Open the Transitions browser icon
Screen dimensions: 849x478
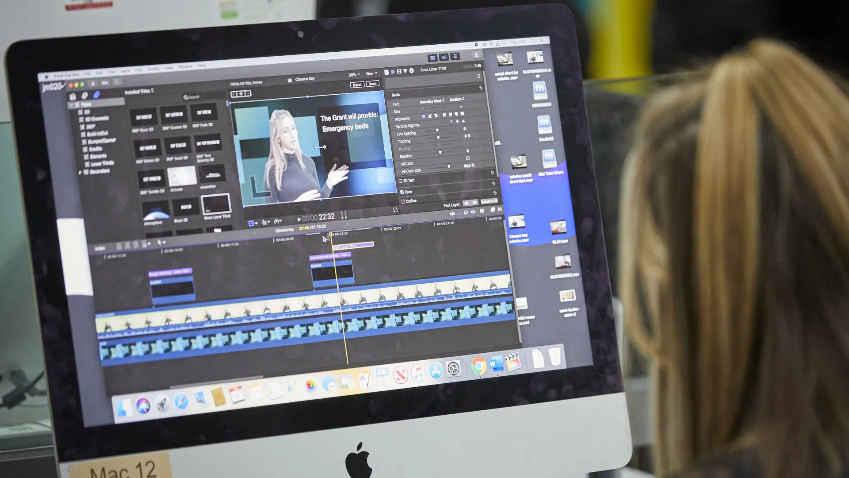(500, 209)
